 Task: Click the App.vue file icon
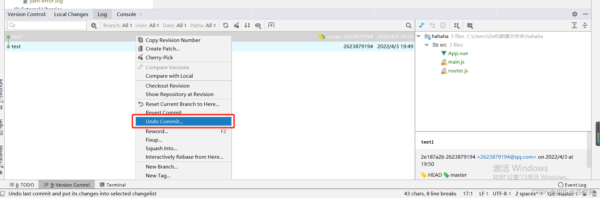point(444,53)
